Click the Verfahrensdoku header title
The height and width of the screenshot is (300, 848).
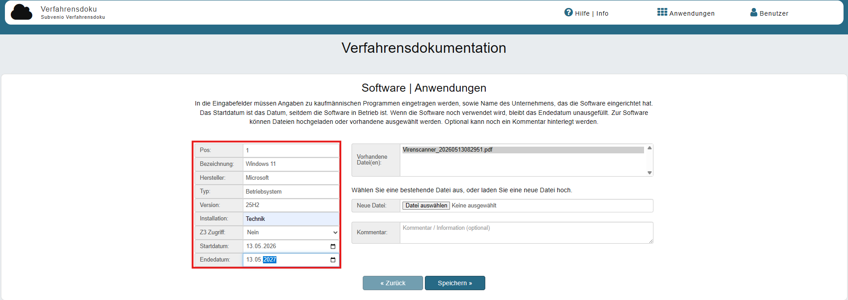click(x=69, y=9)
